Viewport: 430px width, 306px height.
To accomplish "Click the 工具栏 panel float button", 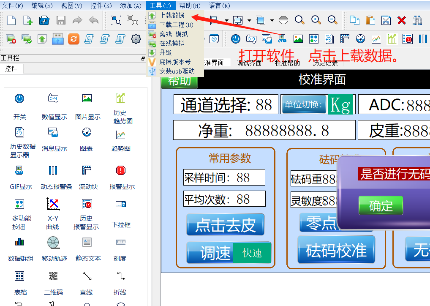I will point(143,58).
